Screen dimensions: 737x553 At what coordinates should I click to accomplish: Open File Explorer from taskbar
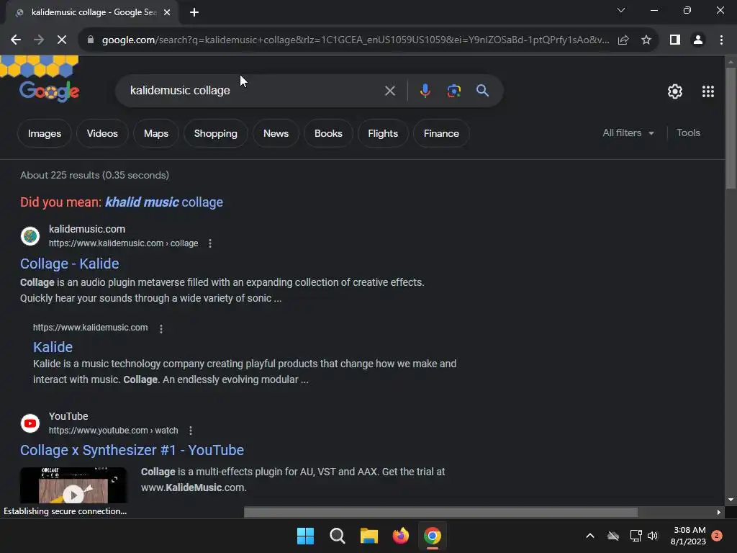click(x=369, y=536)
